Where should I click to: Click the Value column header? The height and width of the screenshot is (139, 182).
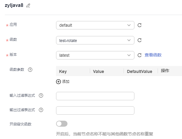pyautogui.click(x=99, y=71)
